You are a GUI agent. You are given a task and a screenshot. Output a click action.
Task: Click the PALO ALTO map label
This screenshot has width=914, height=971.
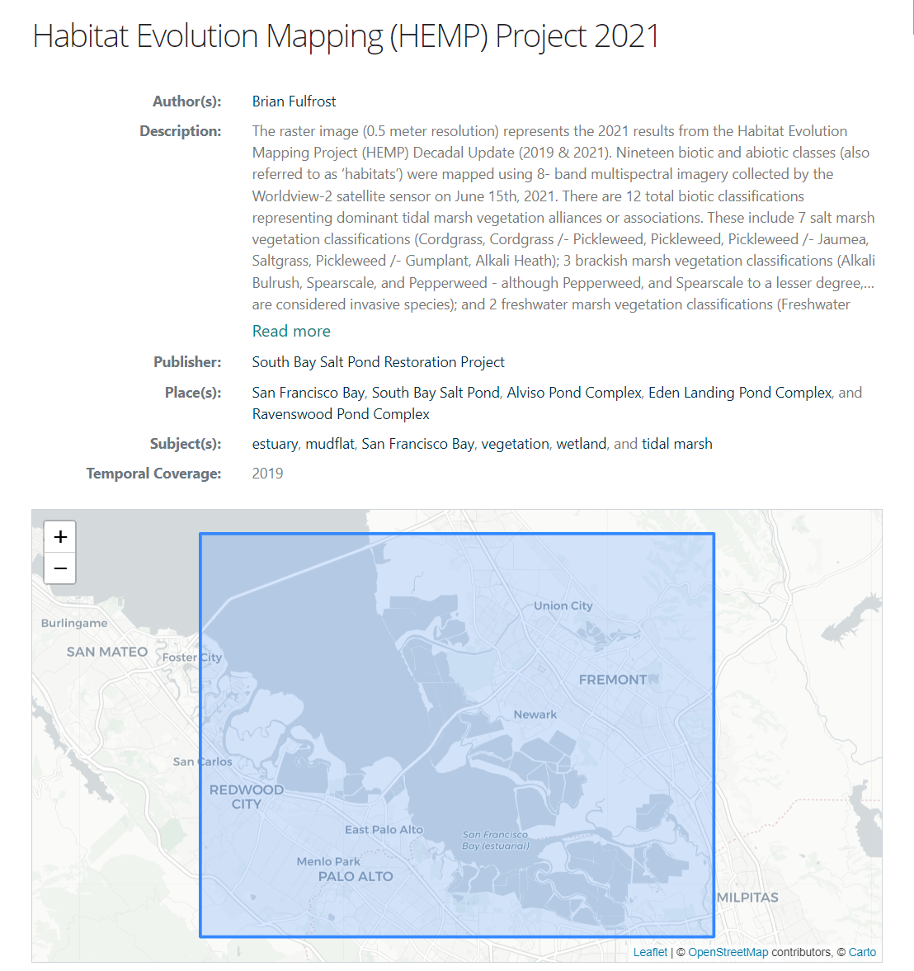tap(356, 877)
